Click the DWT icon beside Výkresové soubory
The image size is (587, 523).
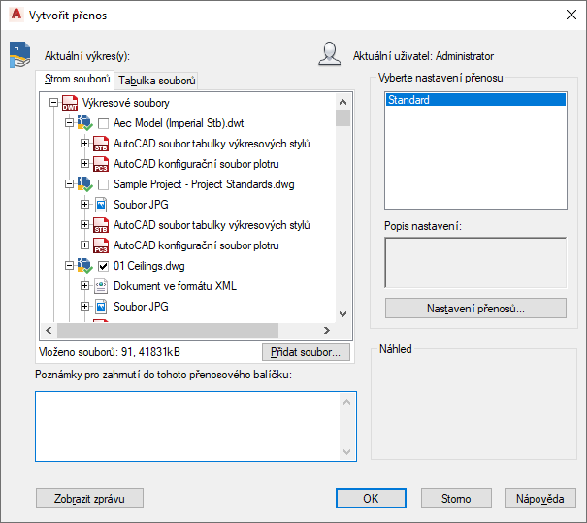[69, 103]
